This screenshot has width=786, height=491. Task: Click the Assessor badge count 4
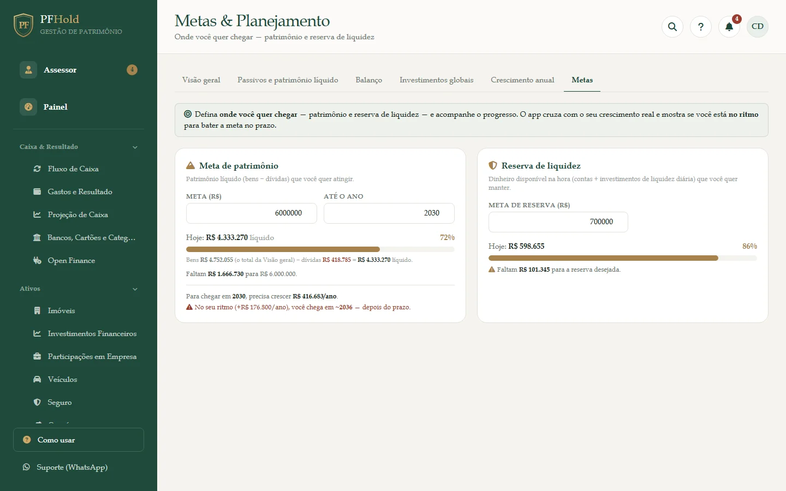pos(132,70)
